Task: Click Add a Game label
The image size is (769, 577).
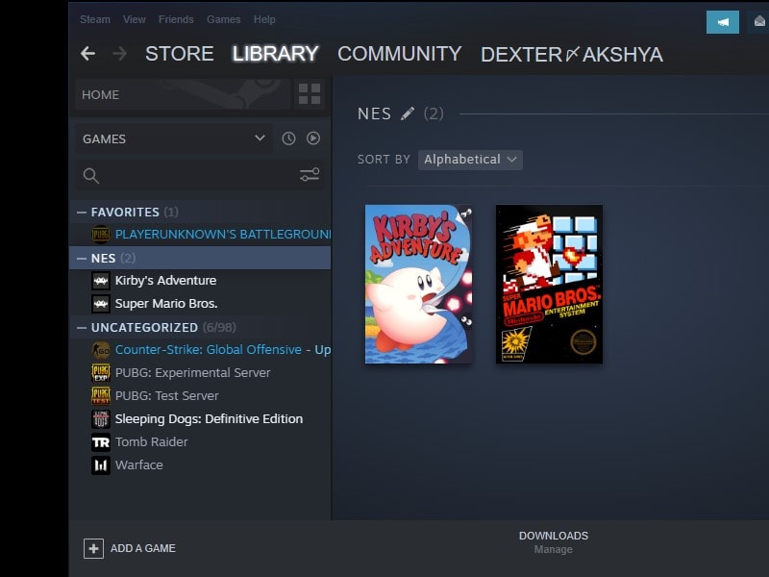Action: tap(142, 548)
